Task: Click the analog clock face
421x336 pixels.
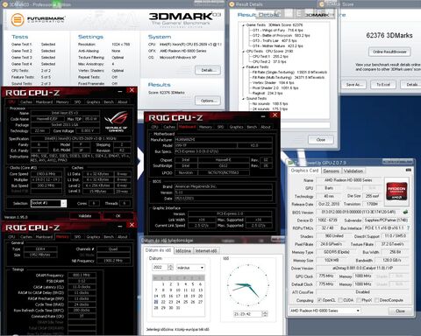Action: pyautogui.click(x=248, y=284)
